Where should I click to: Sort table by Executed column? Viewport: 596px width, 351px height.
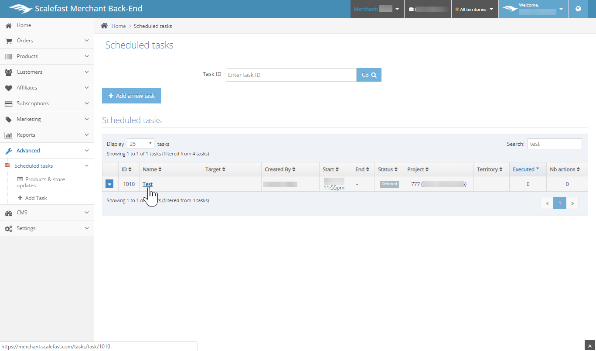pos(526,169)
